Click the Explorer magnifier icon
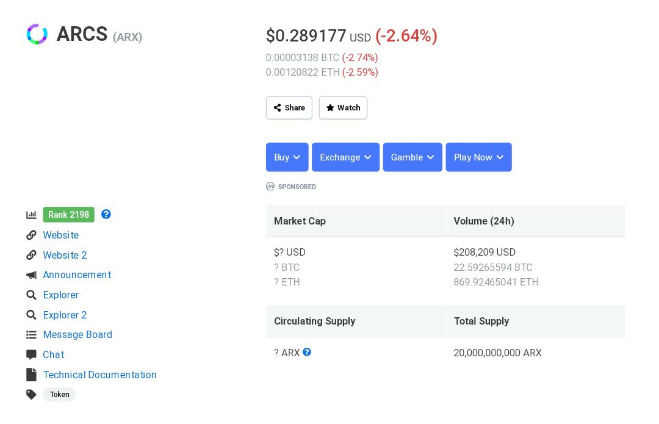Screen dimensions: 659x424 tap(31, 295)
